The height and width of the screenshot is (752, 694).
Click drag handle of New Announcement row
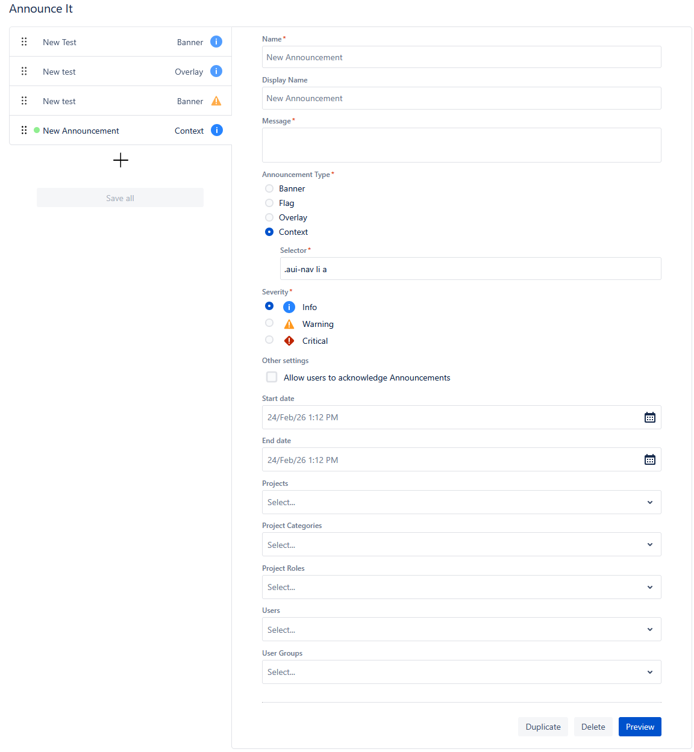click(x=24, y=130)
